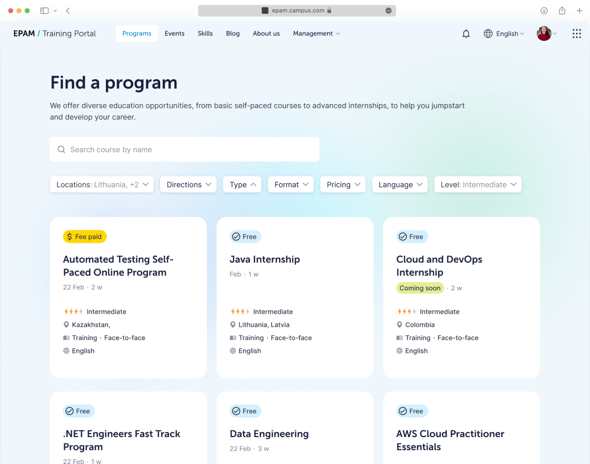Click the Safari sidebar toggle icon
This screenshot has width=590, height=464.
[44, 11]
